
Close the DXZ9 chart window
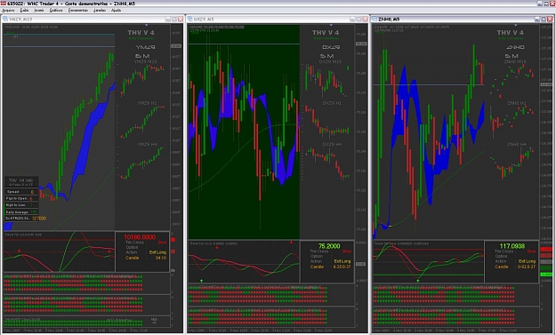point(365,20)
